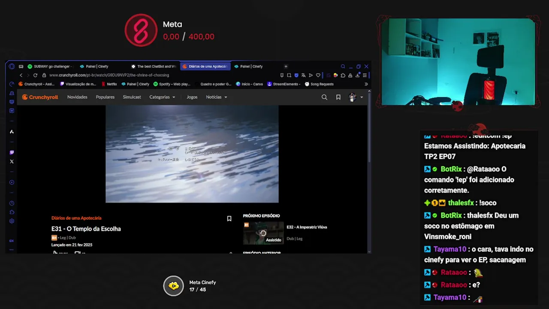This screenshot has height=309, width=549.
Task: Click the video player area
Action: (x=192, y=154)
